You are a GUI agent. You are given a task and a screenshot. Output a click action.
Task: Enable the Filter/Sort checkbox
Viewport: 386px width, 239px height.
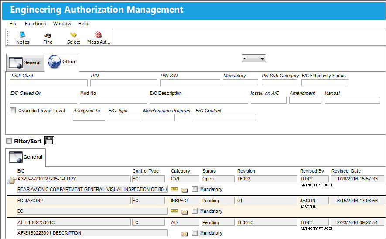[x=9, y=141]
